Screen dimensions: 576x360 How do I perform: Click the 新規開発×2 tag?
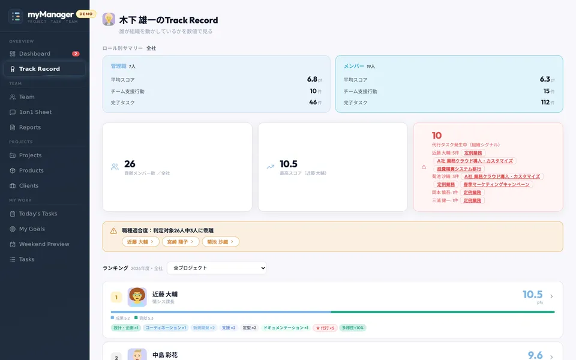coord(204,328)
